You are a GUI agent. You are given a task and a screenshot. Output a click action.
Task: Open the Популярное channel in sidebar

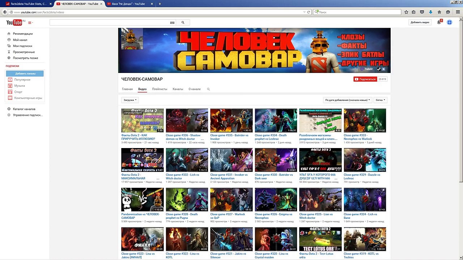22,80
